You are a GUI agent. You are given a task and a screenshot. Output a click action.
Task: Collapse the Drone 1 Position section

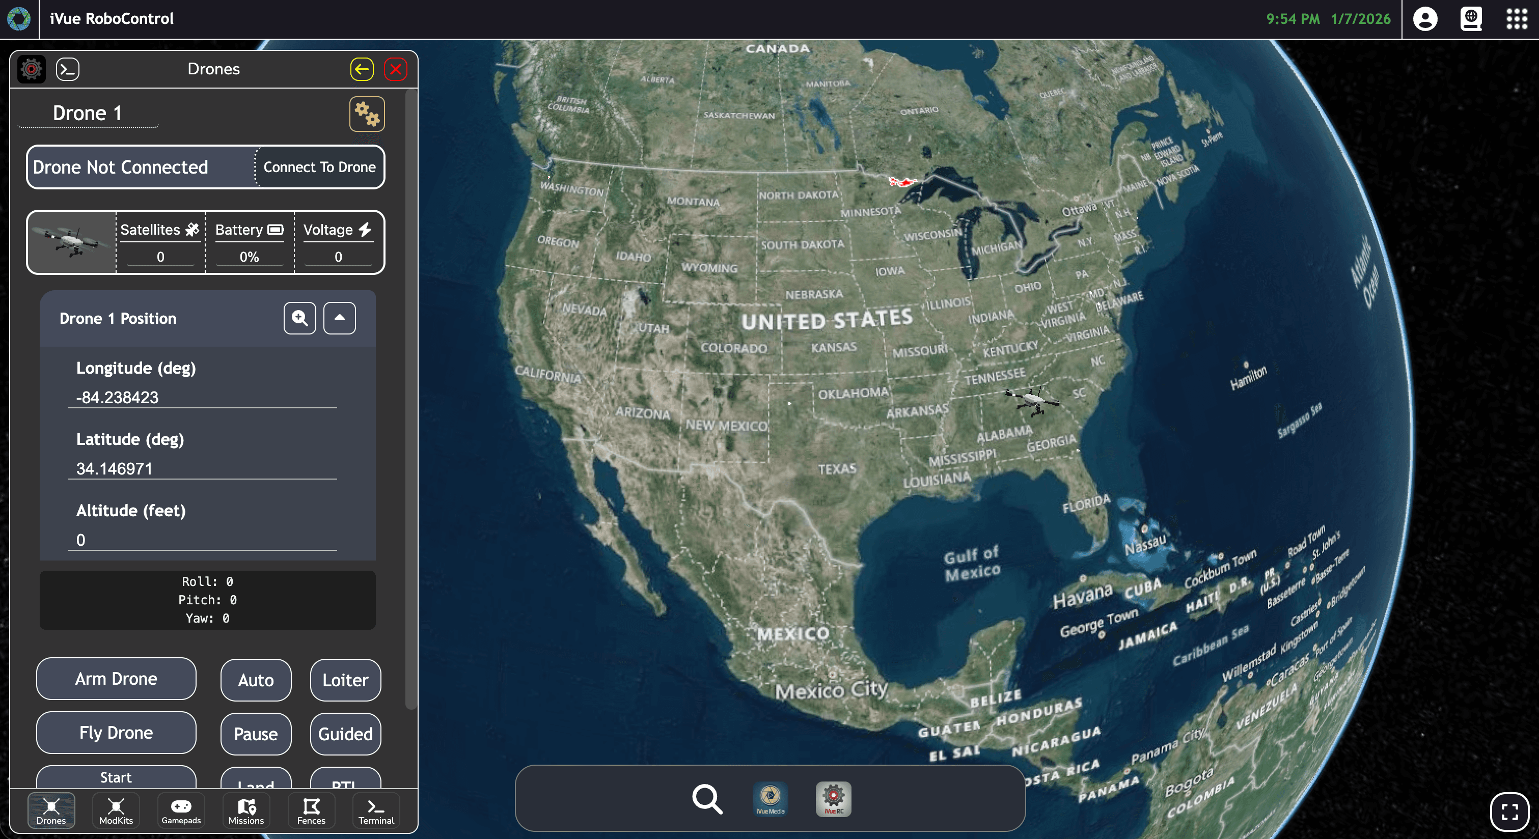(x=339, y=318)
